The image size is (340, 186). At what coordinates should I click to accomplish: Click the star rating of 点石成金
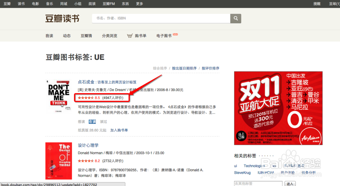tap(86, 98)
